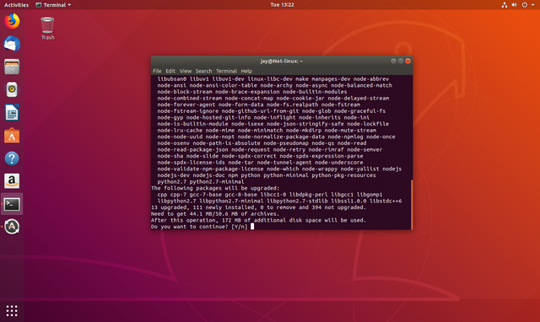The width and height of the screenshot is (540, 322).
Task: Open the terminal's Terminal menu
Action: point(226,71)
